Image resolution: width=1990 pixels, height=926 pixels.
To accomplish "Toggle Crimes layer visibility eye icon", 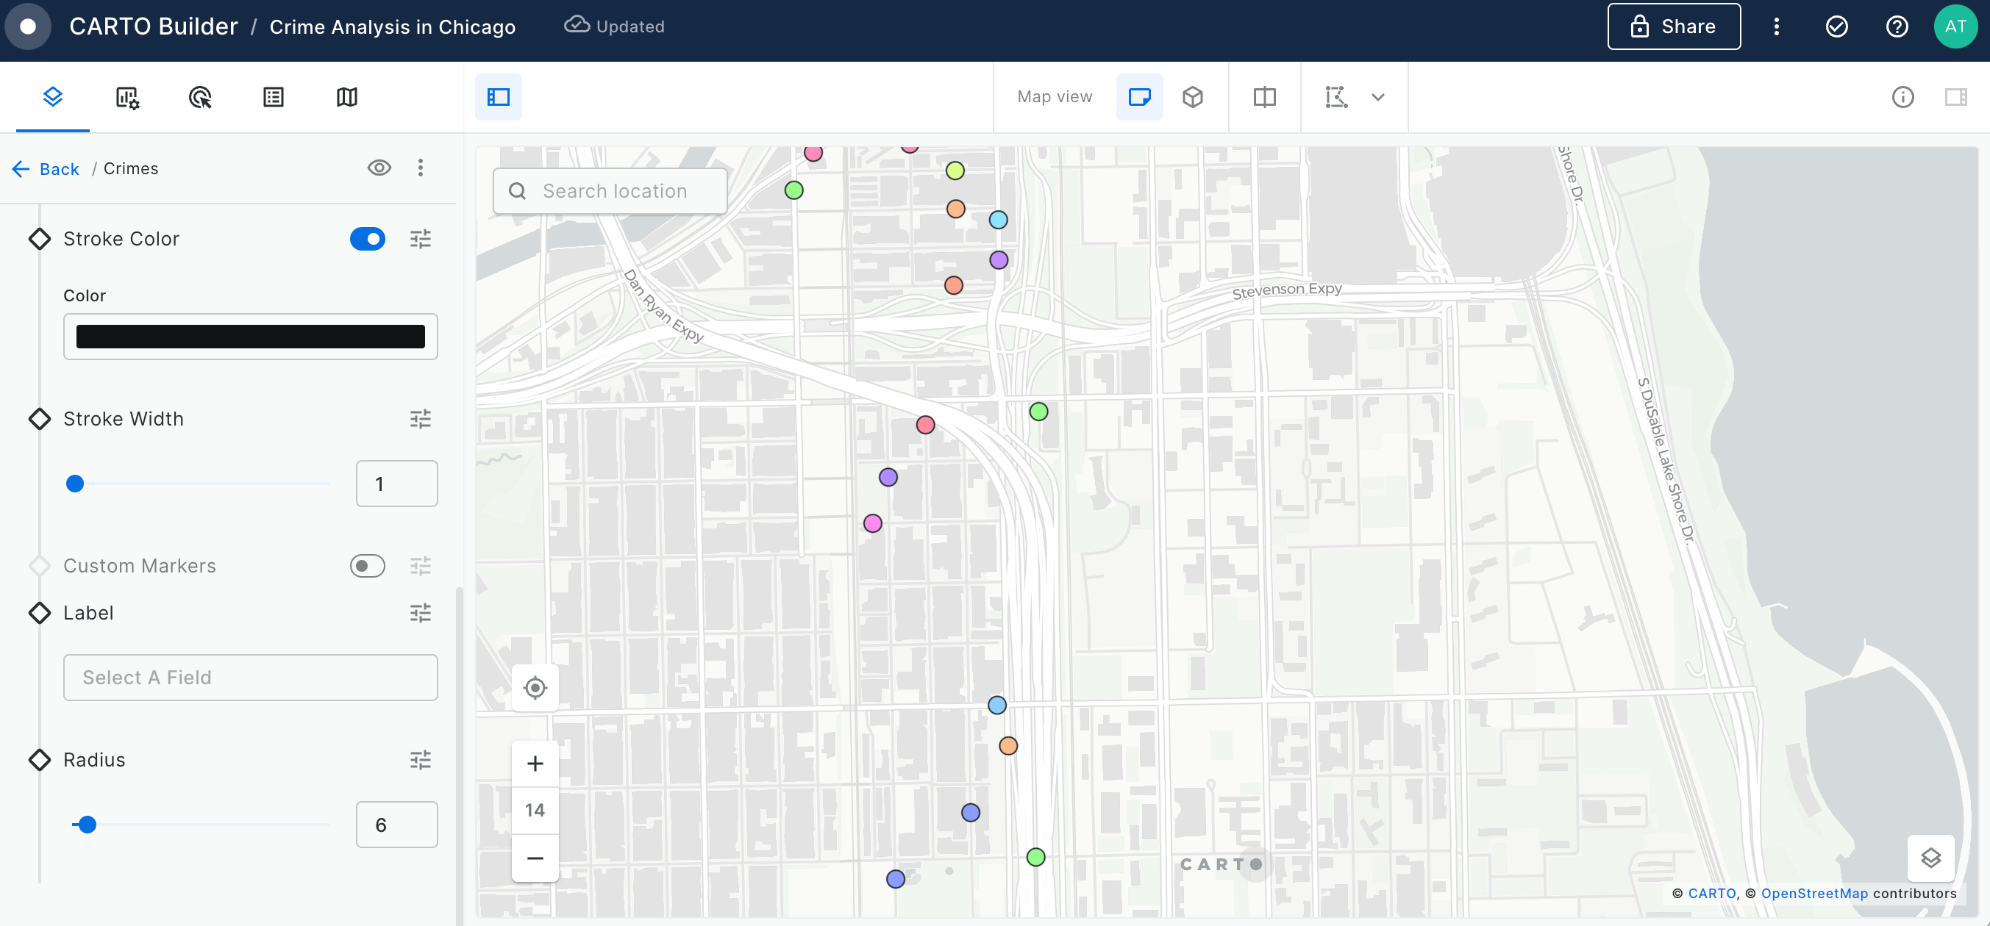I will [x=379, y=168].
